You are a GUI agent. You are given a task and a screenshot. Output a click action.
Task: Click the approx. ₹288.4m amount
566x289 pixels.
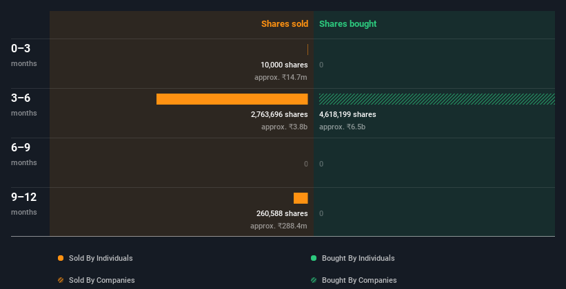pos(279,226)
